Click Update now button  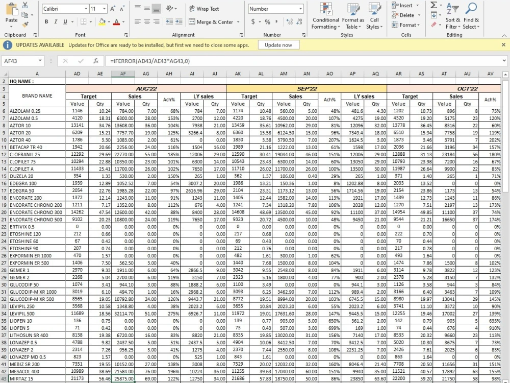(x=278, y=45)
